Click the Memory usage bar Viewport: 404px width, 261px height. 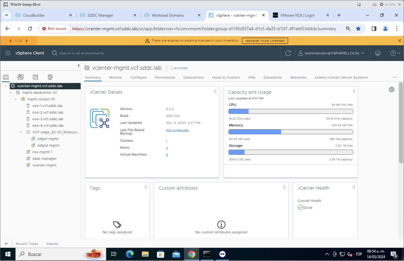291,132
